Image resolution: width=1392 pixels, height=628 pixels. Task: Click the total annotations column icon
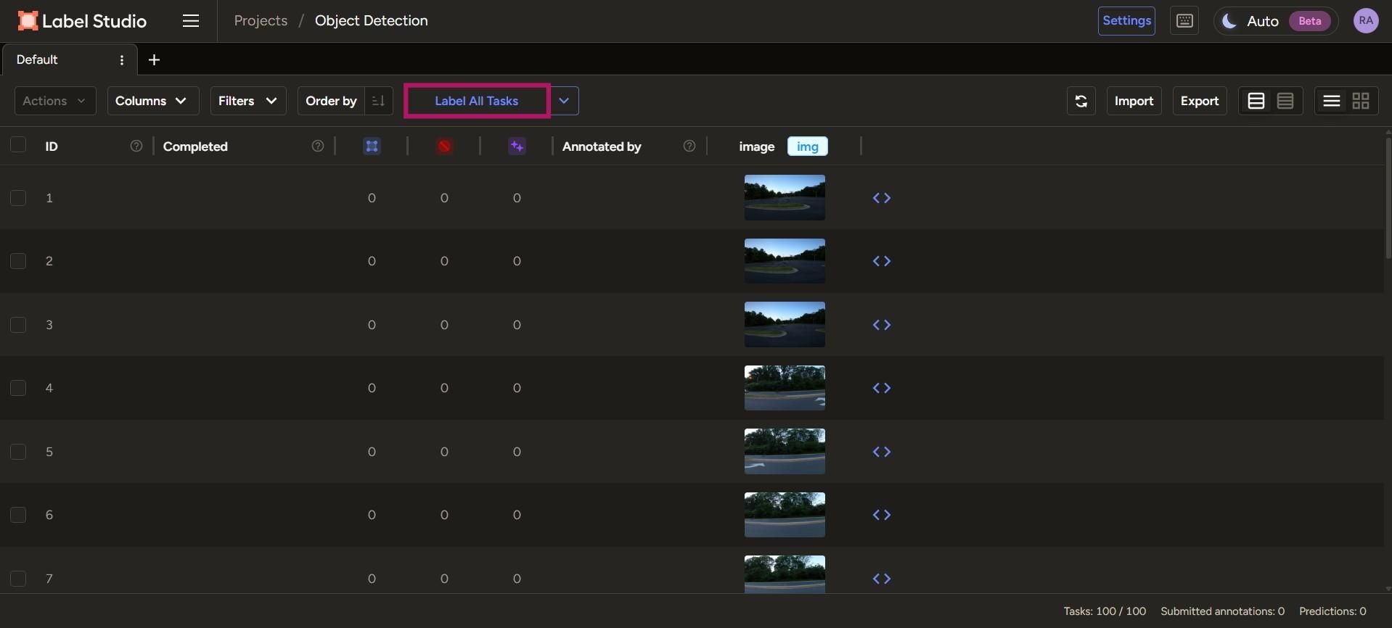click(x=372, y=146)
